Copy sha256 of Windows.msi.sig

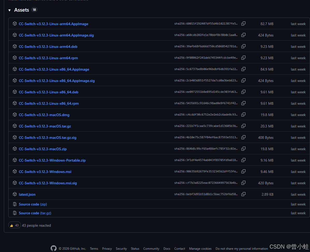click(243, 183)
